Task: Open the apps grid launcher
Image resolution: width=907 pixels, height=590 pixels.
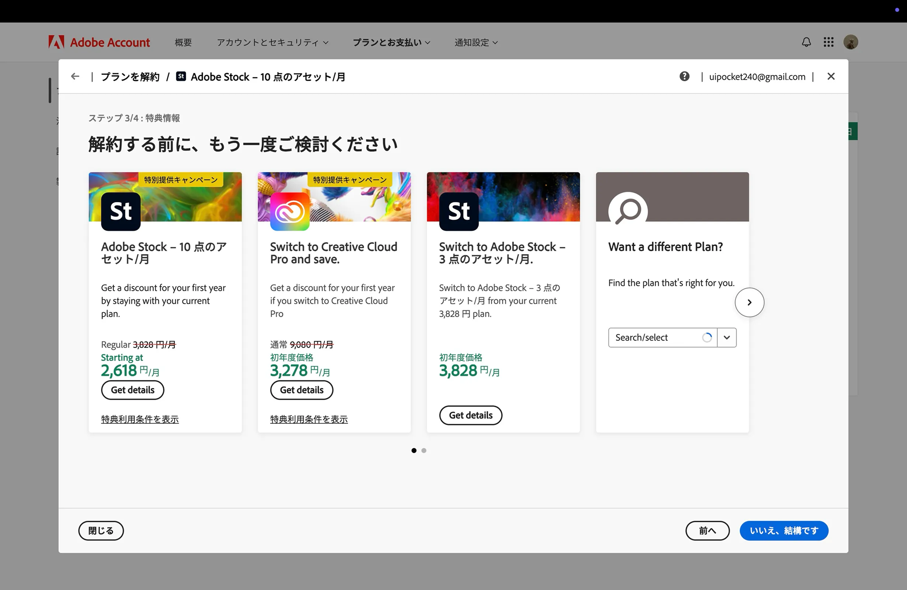Action: (x=828, y=42)
